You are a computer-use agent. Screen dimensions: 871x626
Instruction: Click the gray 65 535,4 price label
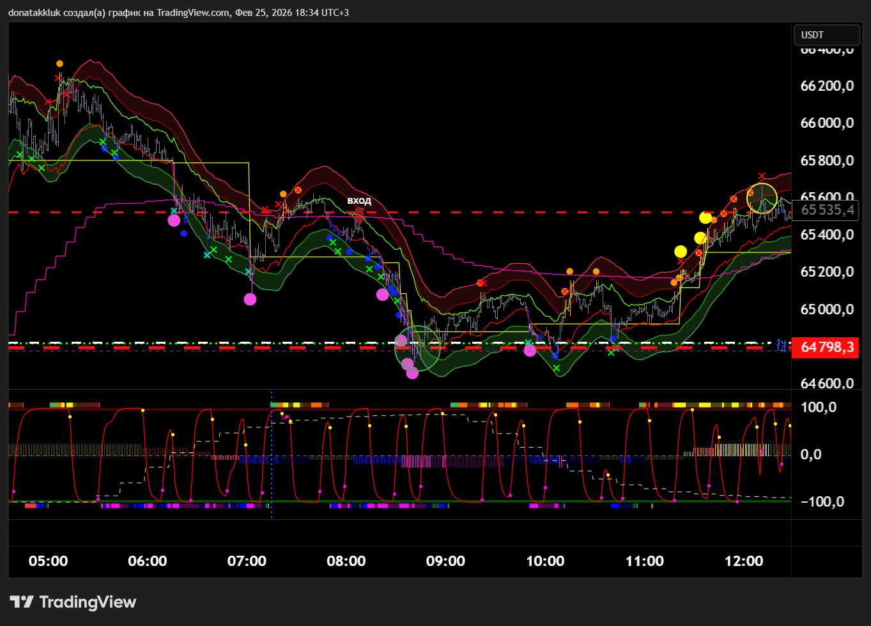(x=826, y=210)
